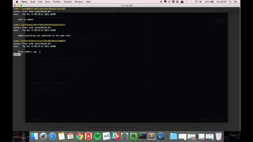Click the V-shaped menu bar icon
253x142 pixels.
pyautogui.click(x=169, y=2)
